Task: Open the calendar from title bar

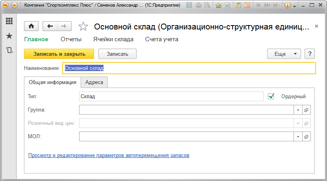Action: 247,5
